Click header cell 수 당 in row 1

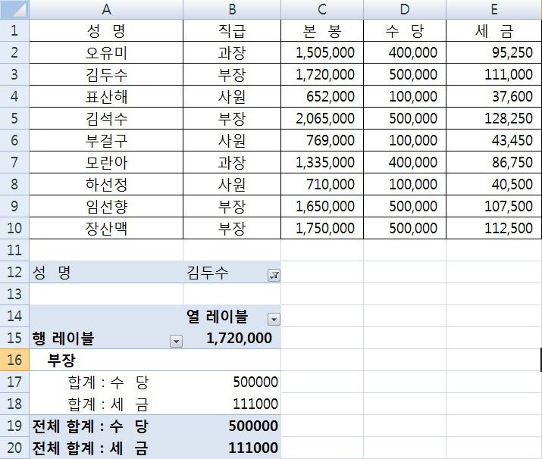click(405, 31)
